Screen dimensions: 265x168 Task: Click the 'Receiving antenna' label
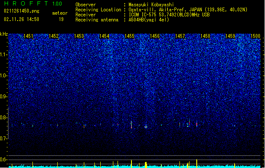point(97,20)
